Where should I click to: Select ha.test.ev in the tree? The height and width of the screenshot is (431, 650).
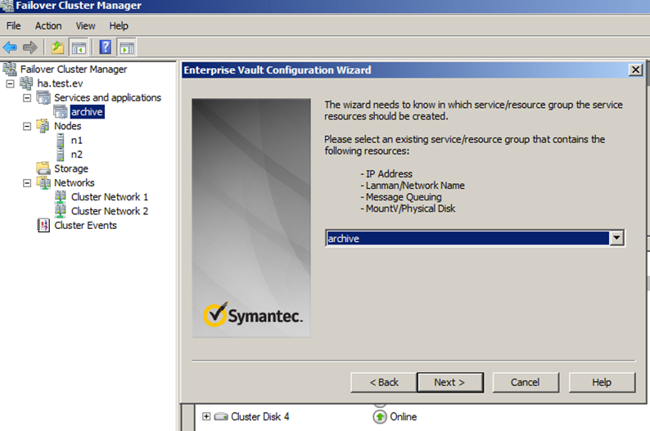click(x=60, y=83)
